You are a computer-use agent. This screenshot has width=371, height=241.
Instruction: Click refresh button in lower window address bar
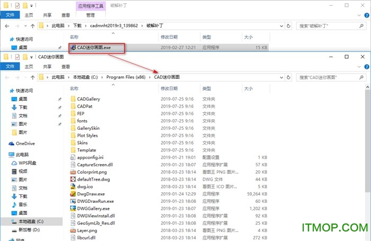288,77
